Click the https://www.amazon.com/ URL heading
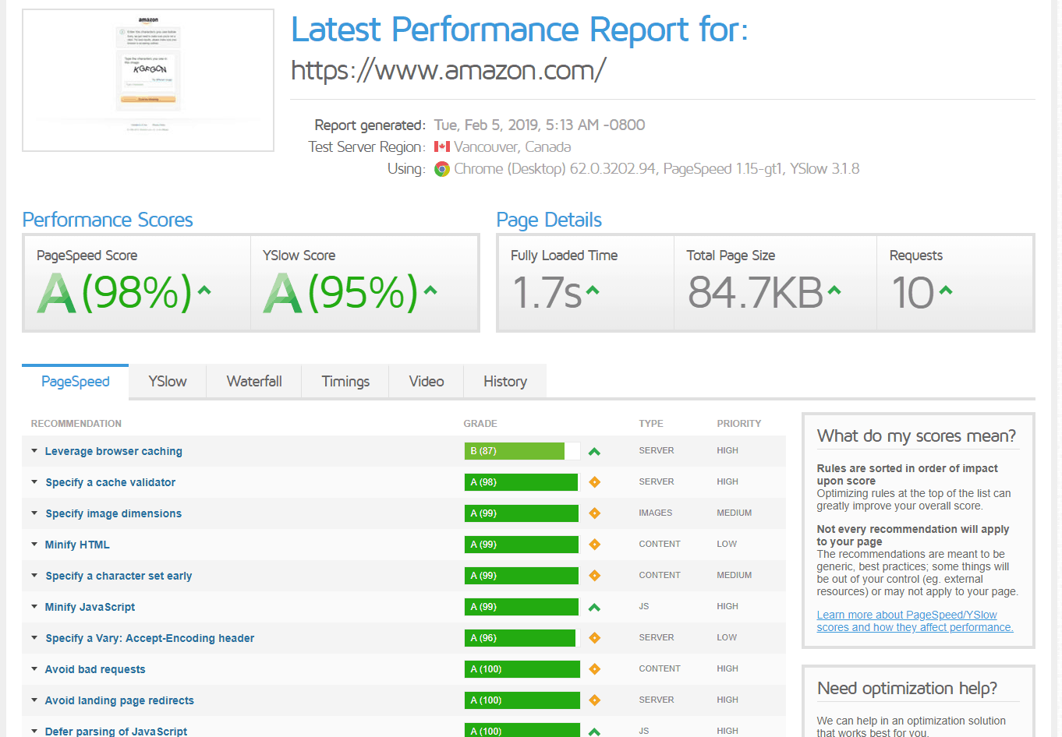This screenshot has width=1062, height=737. pos(448,70)
